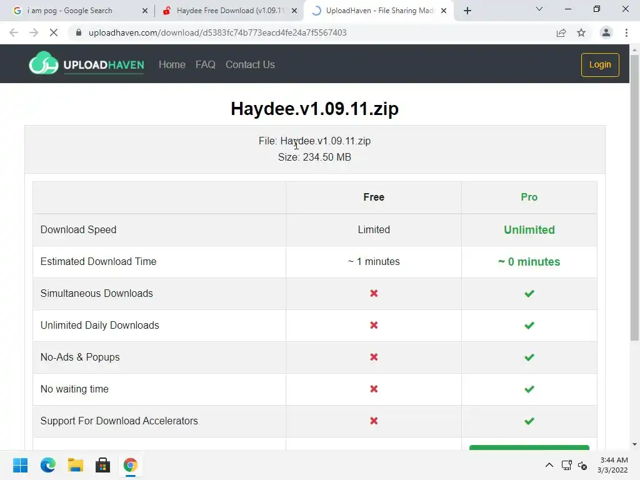This screenshot has height=480, width=640.
Task: Open Chrome three-dot menu
Action: coord(626,32)
